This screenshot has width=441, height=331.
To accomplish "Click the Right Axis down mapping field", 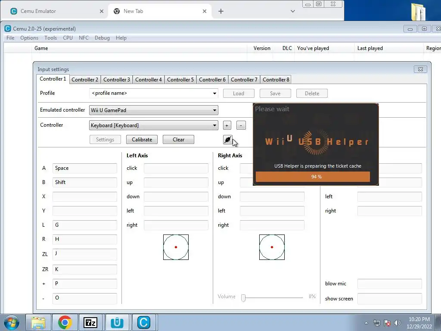I will click(272, 197).
